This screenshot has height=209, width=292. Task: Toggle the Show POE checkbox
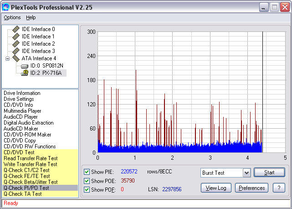[x=87, y=181]
